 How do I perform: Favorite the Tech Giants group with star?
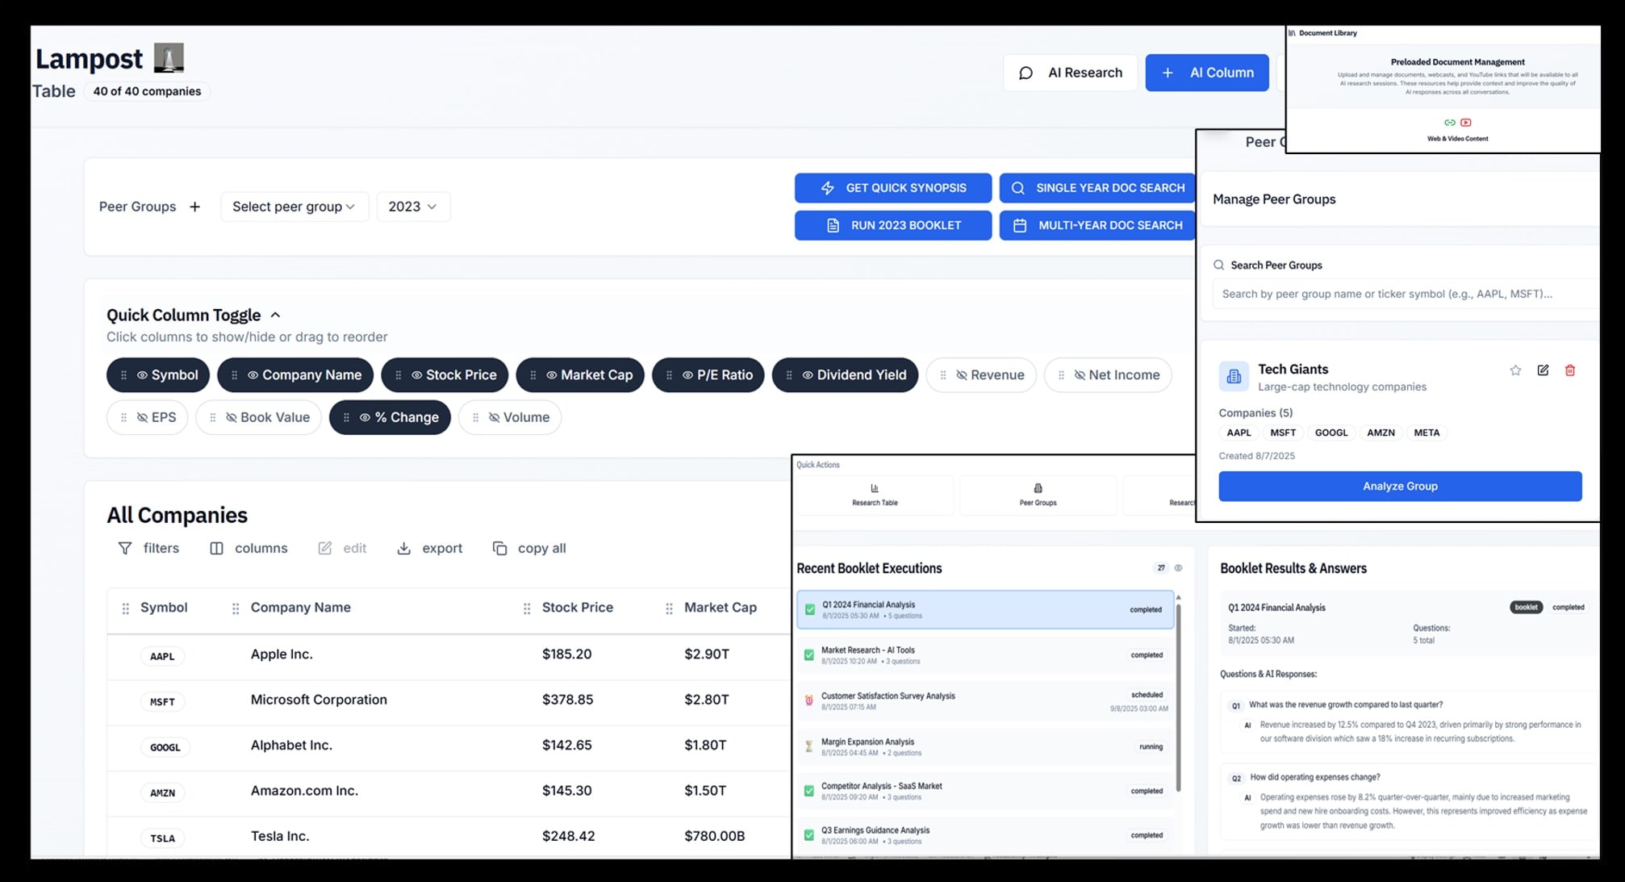coord(1515,370)
